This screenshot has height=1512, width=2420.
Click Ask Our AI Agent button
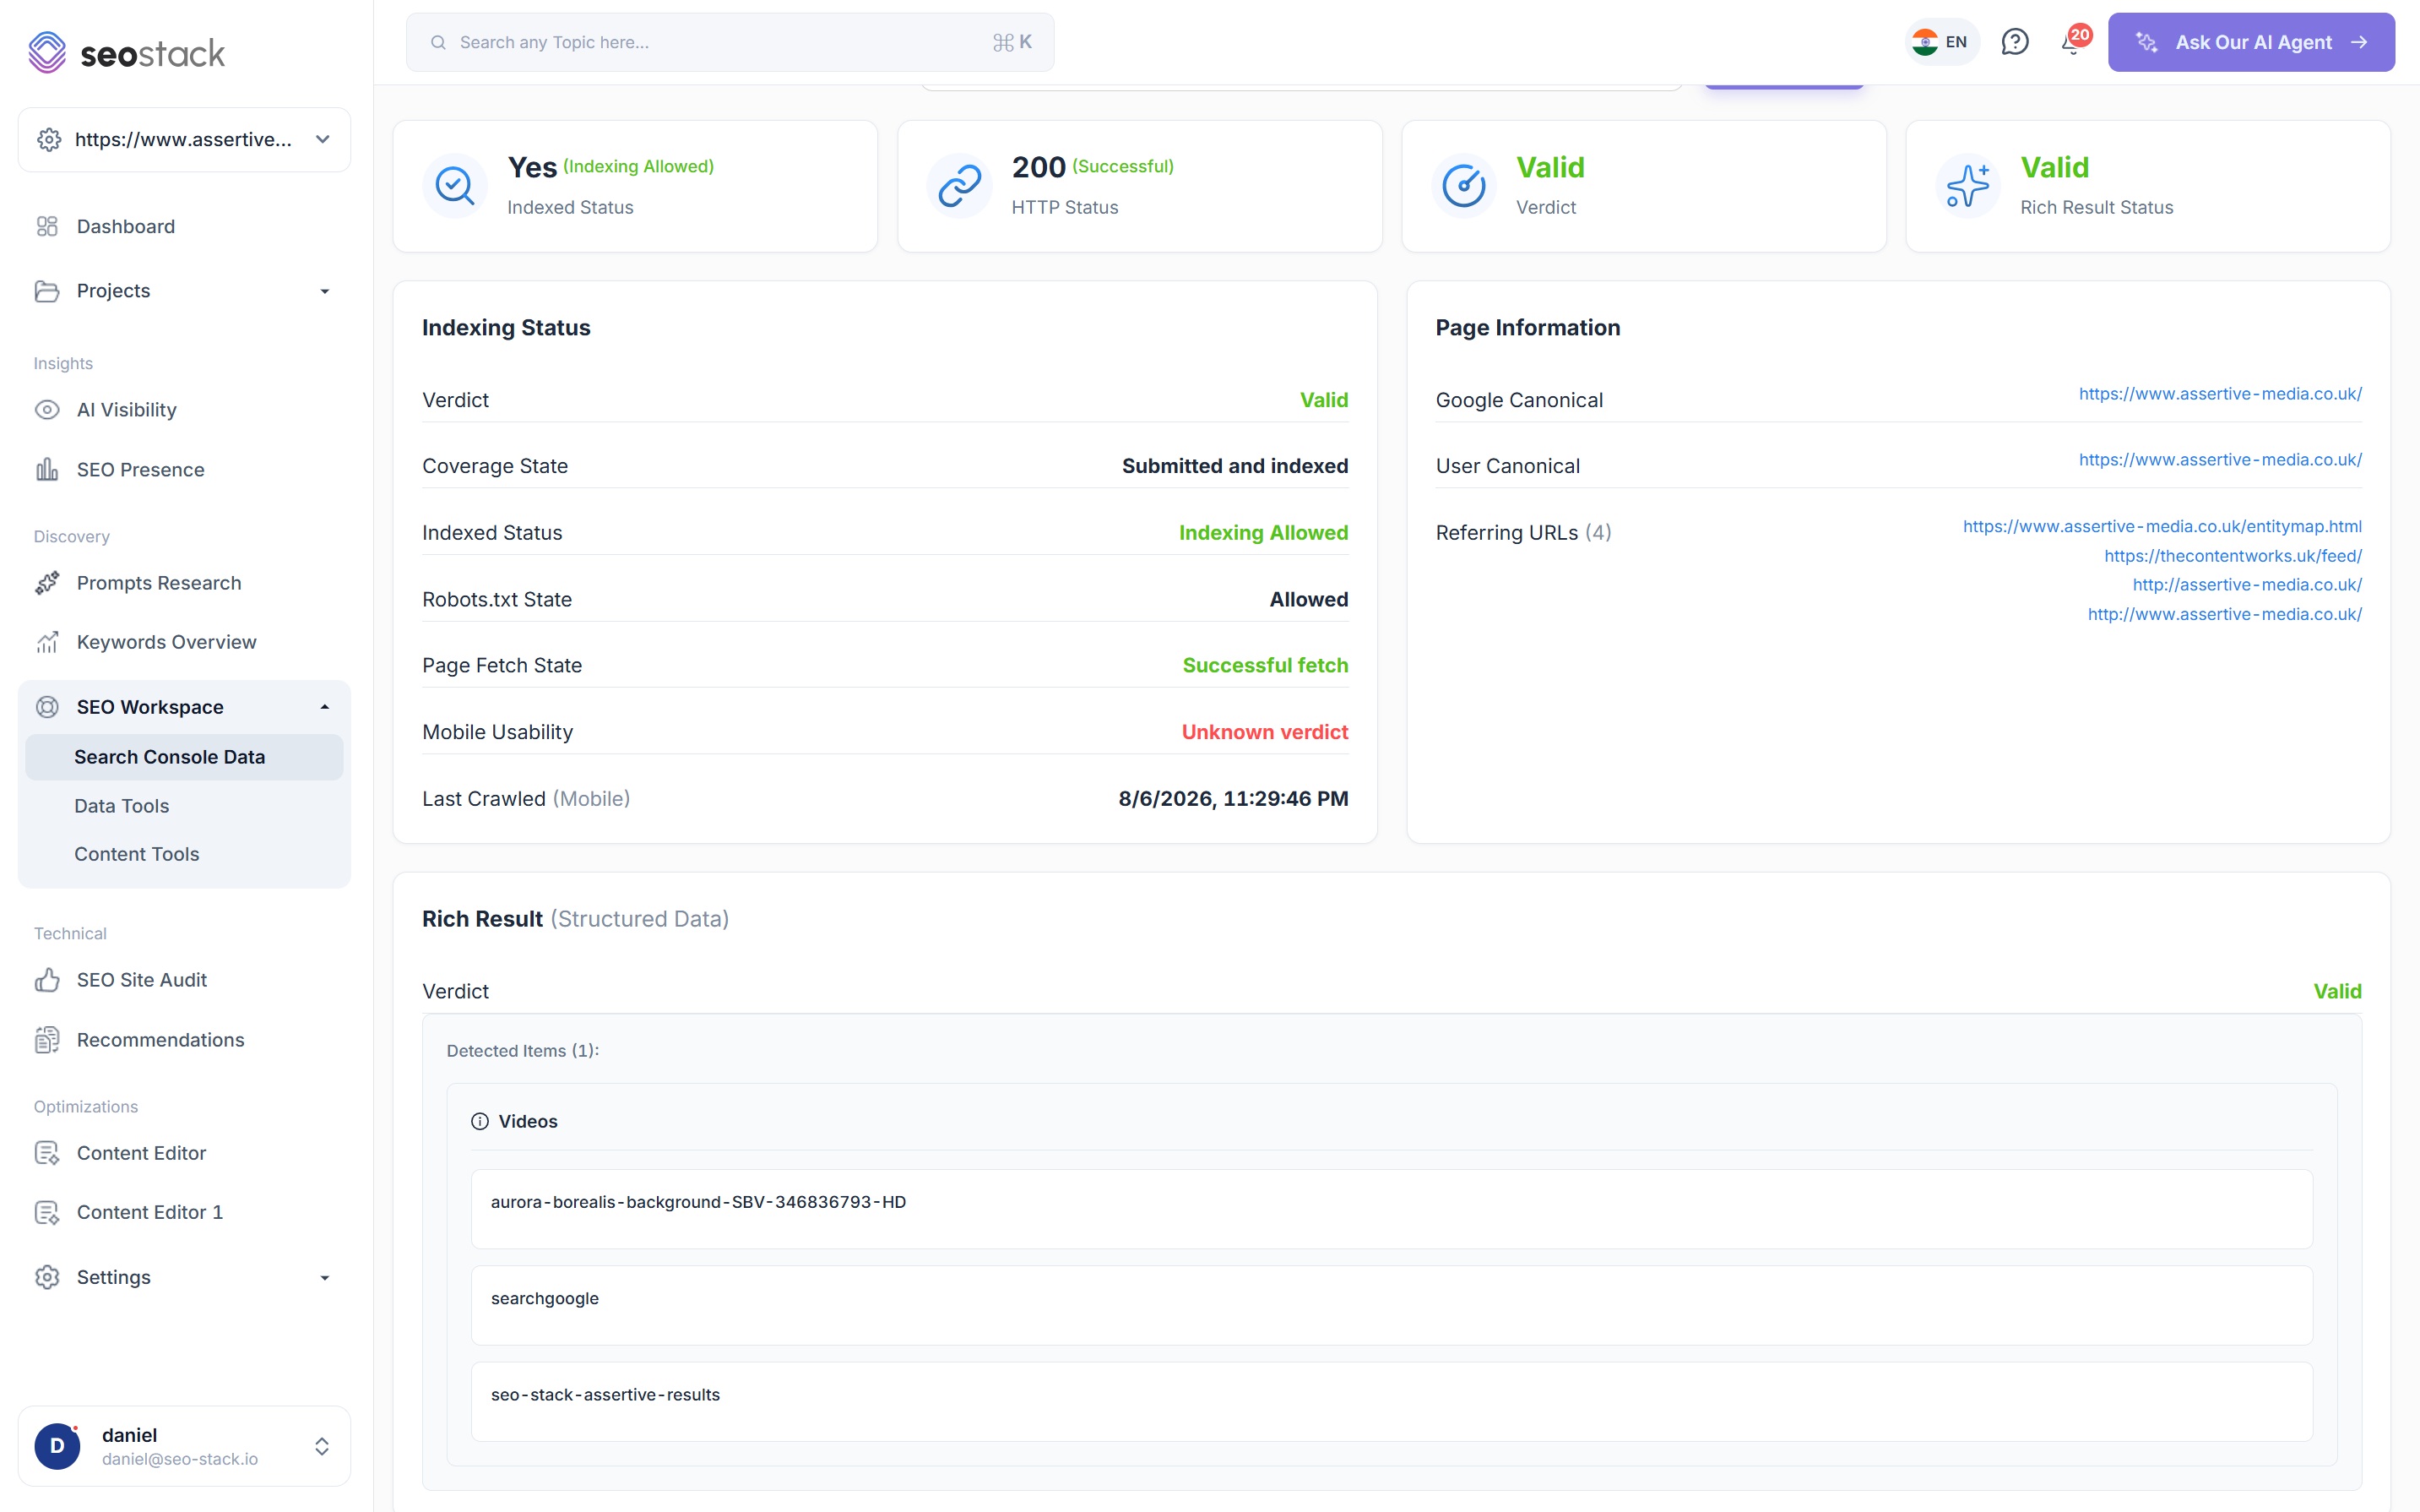click(x=2250, y=42)
